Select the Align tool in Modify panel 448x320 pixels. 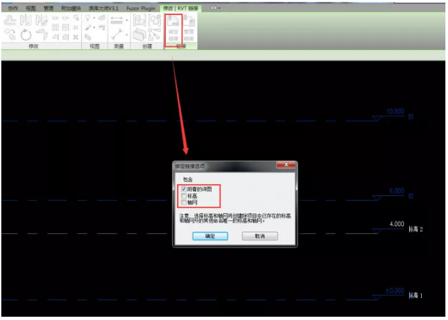[10, 20]
